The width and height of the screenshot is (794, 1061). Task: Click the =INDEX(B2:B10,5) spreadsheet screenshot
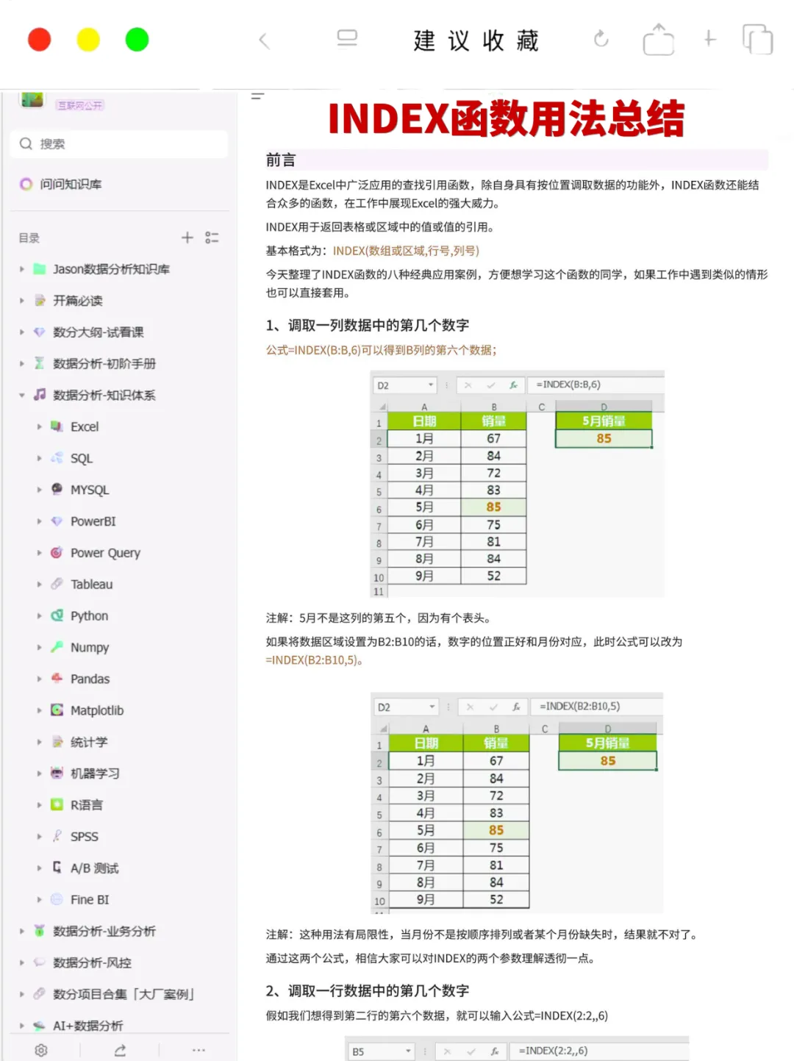518,803
